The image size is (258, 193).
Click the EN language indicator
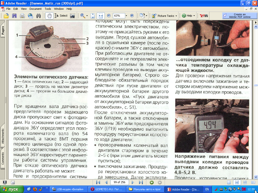point(207,189)
